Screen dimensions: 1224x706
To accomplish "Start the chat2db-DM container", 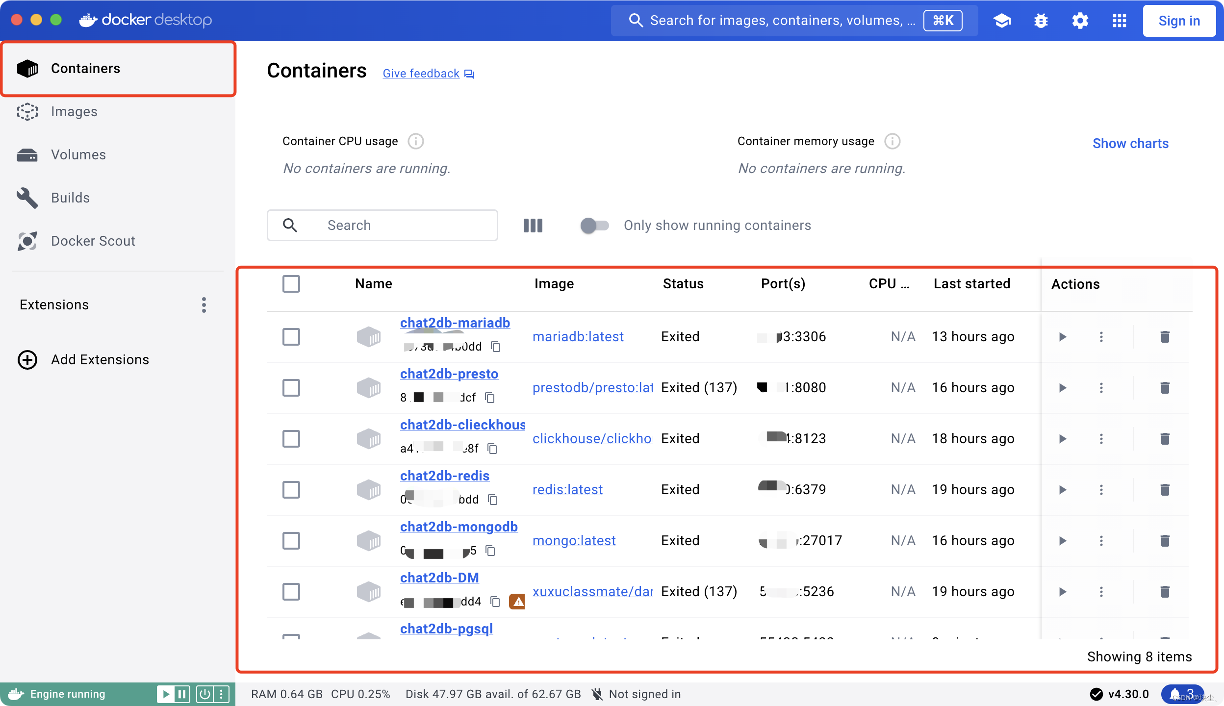I will (x=1063, y=592).
